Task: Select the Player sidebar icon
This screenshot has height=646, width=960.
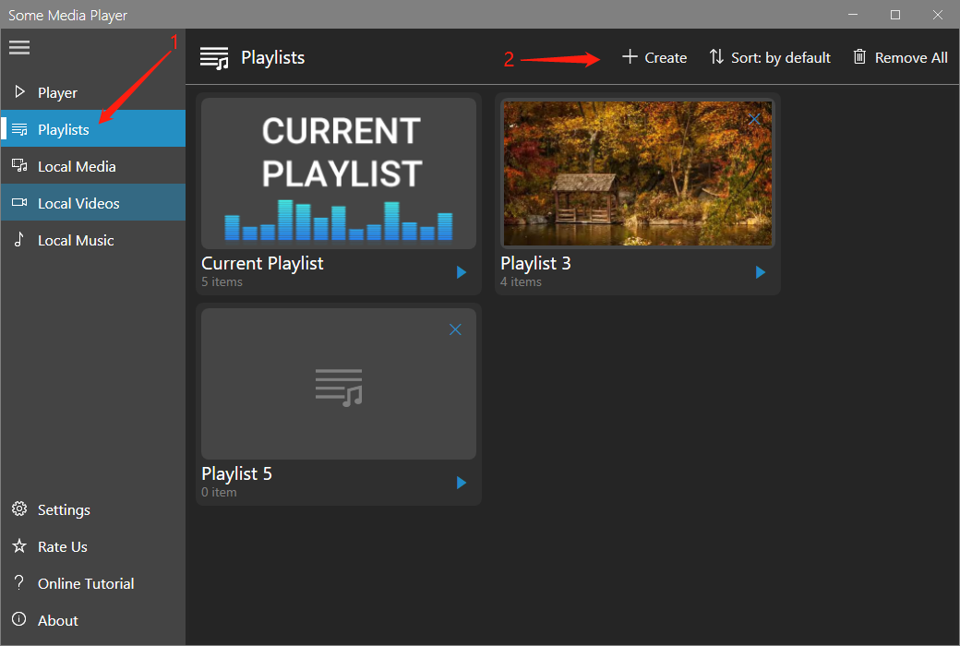Action: [x=18, y=91]
